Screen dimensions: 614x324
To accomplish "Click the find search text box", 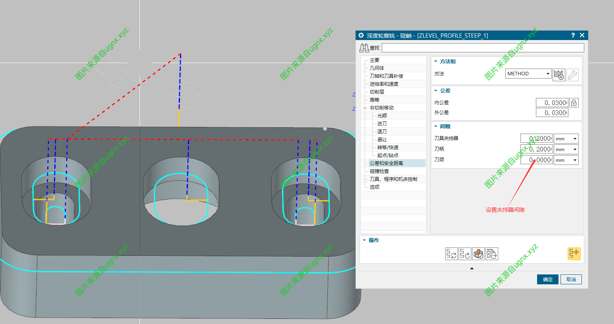I will tap(482, 48).
